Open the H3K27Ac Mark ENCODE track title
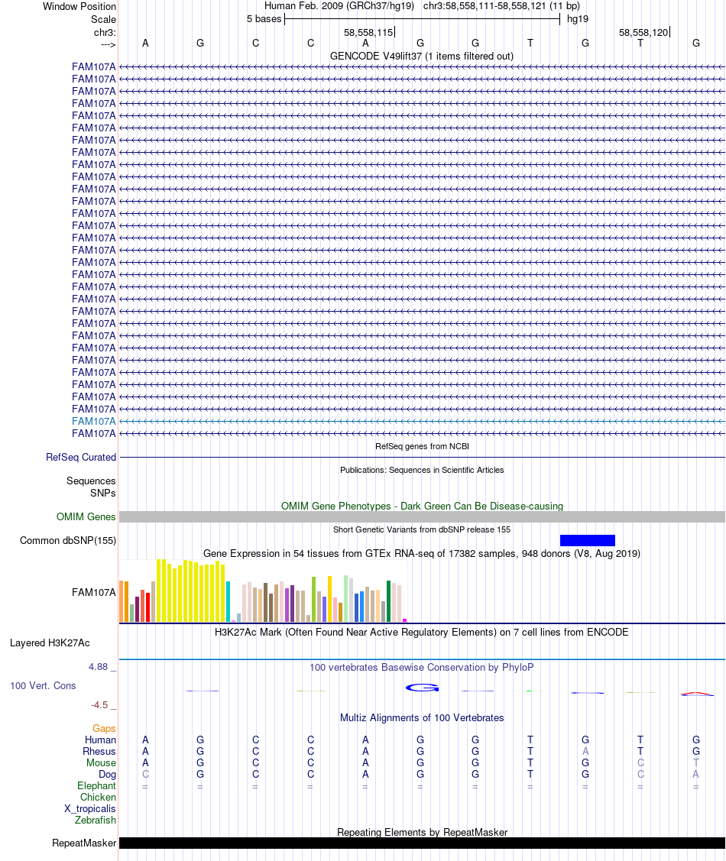The height and width of the screenshot is (861, 726). (x=422, y=632)
